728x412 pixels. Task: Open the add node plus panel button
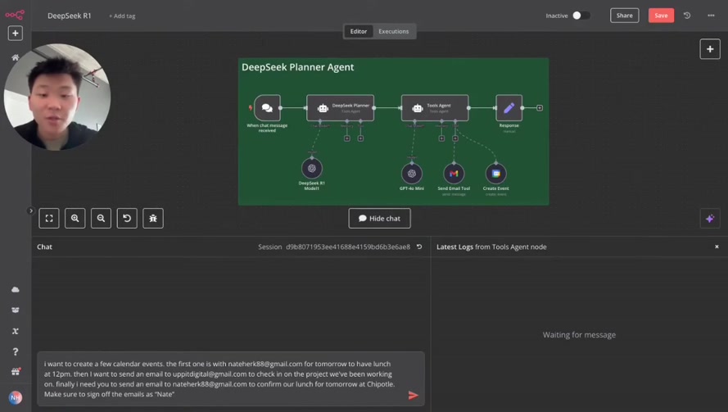pyautogui.click(x=710, y=49)
